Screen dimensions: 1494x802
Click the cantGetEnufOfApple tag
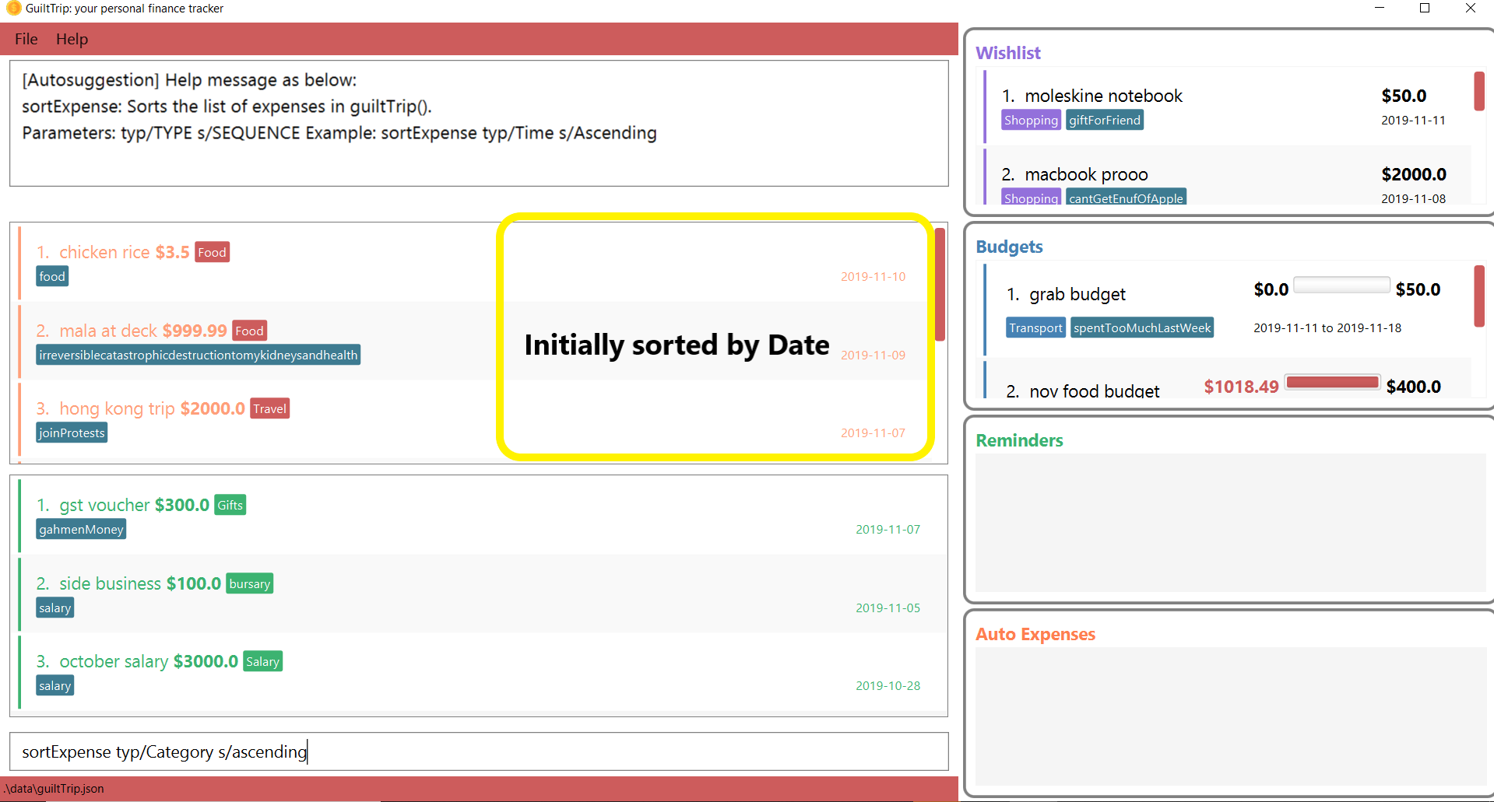[1126, 197]
